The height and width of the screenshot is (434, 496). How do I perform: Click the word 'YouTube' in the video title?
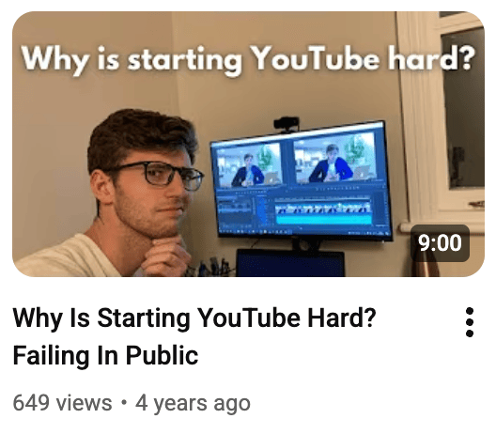pyautogui.click(x=249, y=318)
